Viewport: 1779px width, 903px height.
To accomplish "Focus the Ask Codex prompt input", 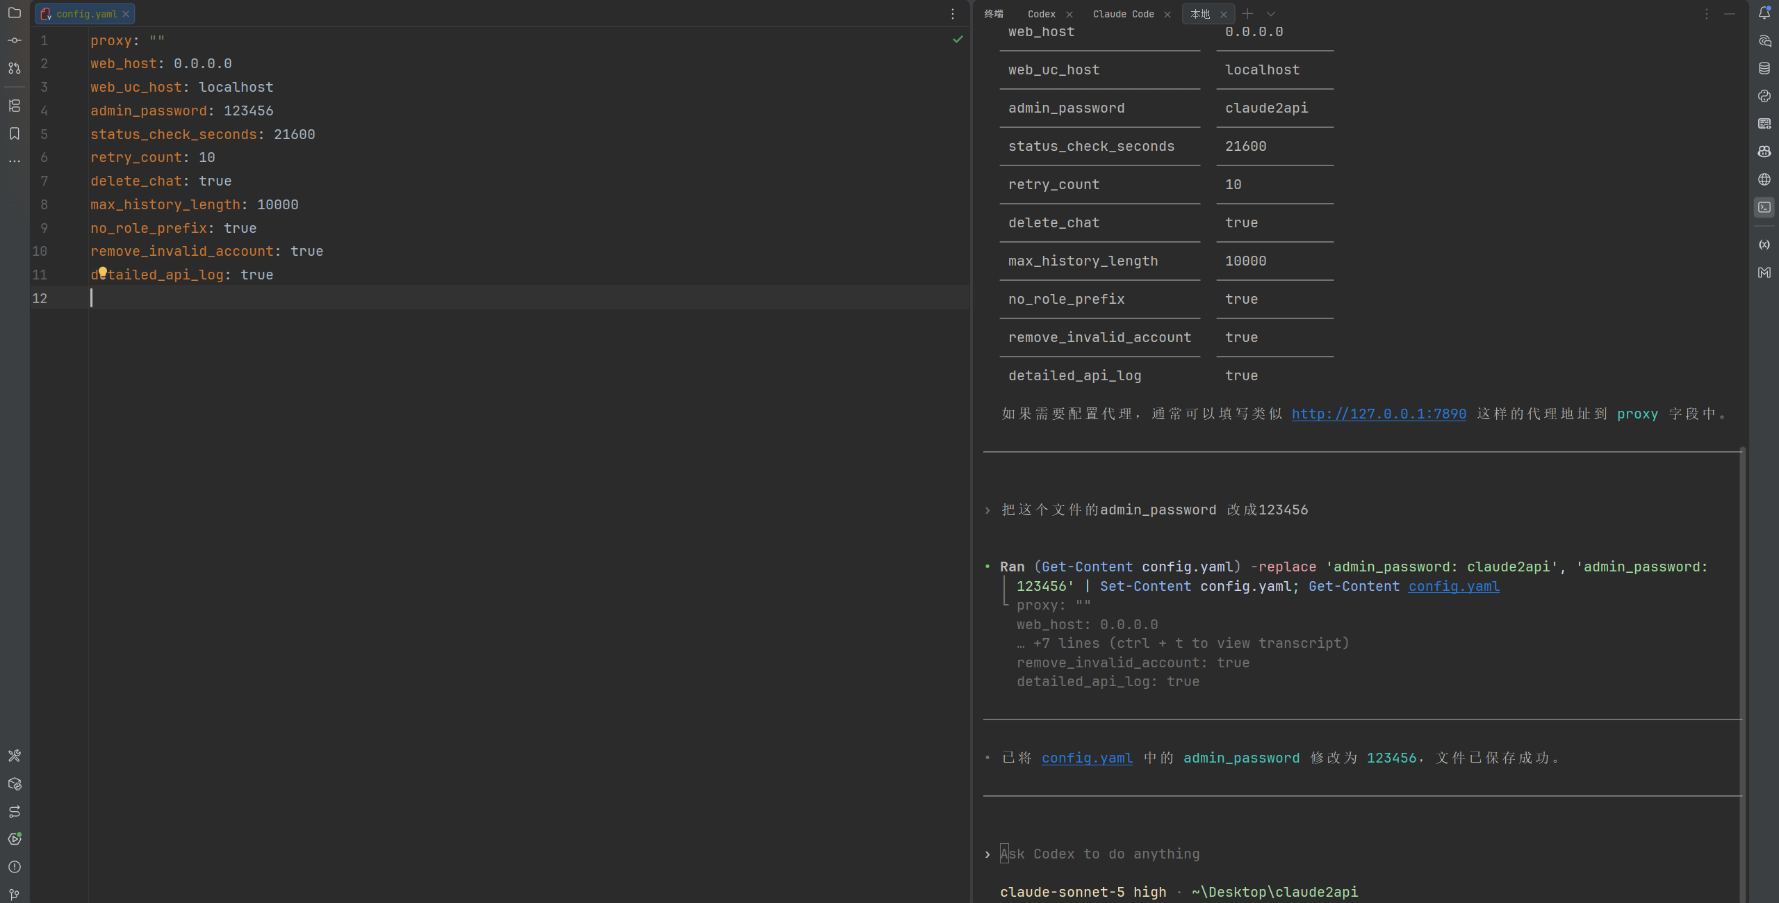I will pyautogui.click(x=1362, y=854).
